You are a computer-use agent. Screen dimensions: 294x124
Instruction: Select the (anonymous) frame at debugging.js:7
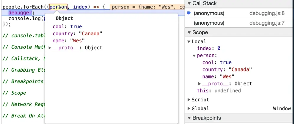tap(209, 23)
